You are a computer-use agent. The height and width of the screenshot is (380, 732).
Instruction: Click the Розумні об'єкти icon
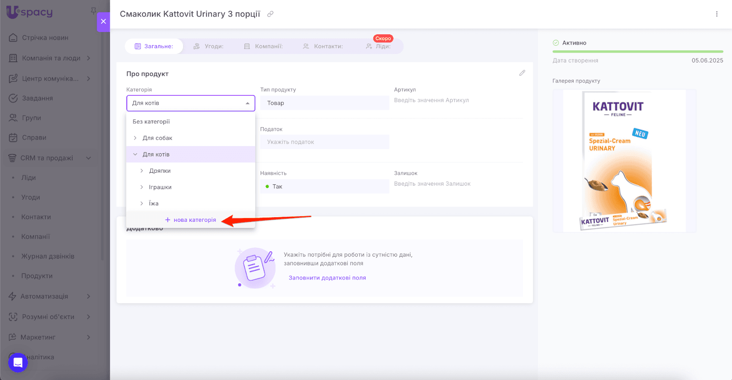coord(13,317)
